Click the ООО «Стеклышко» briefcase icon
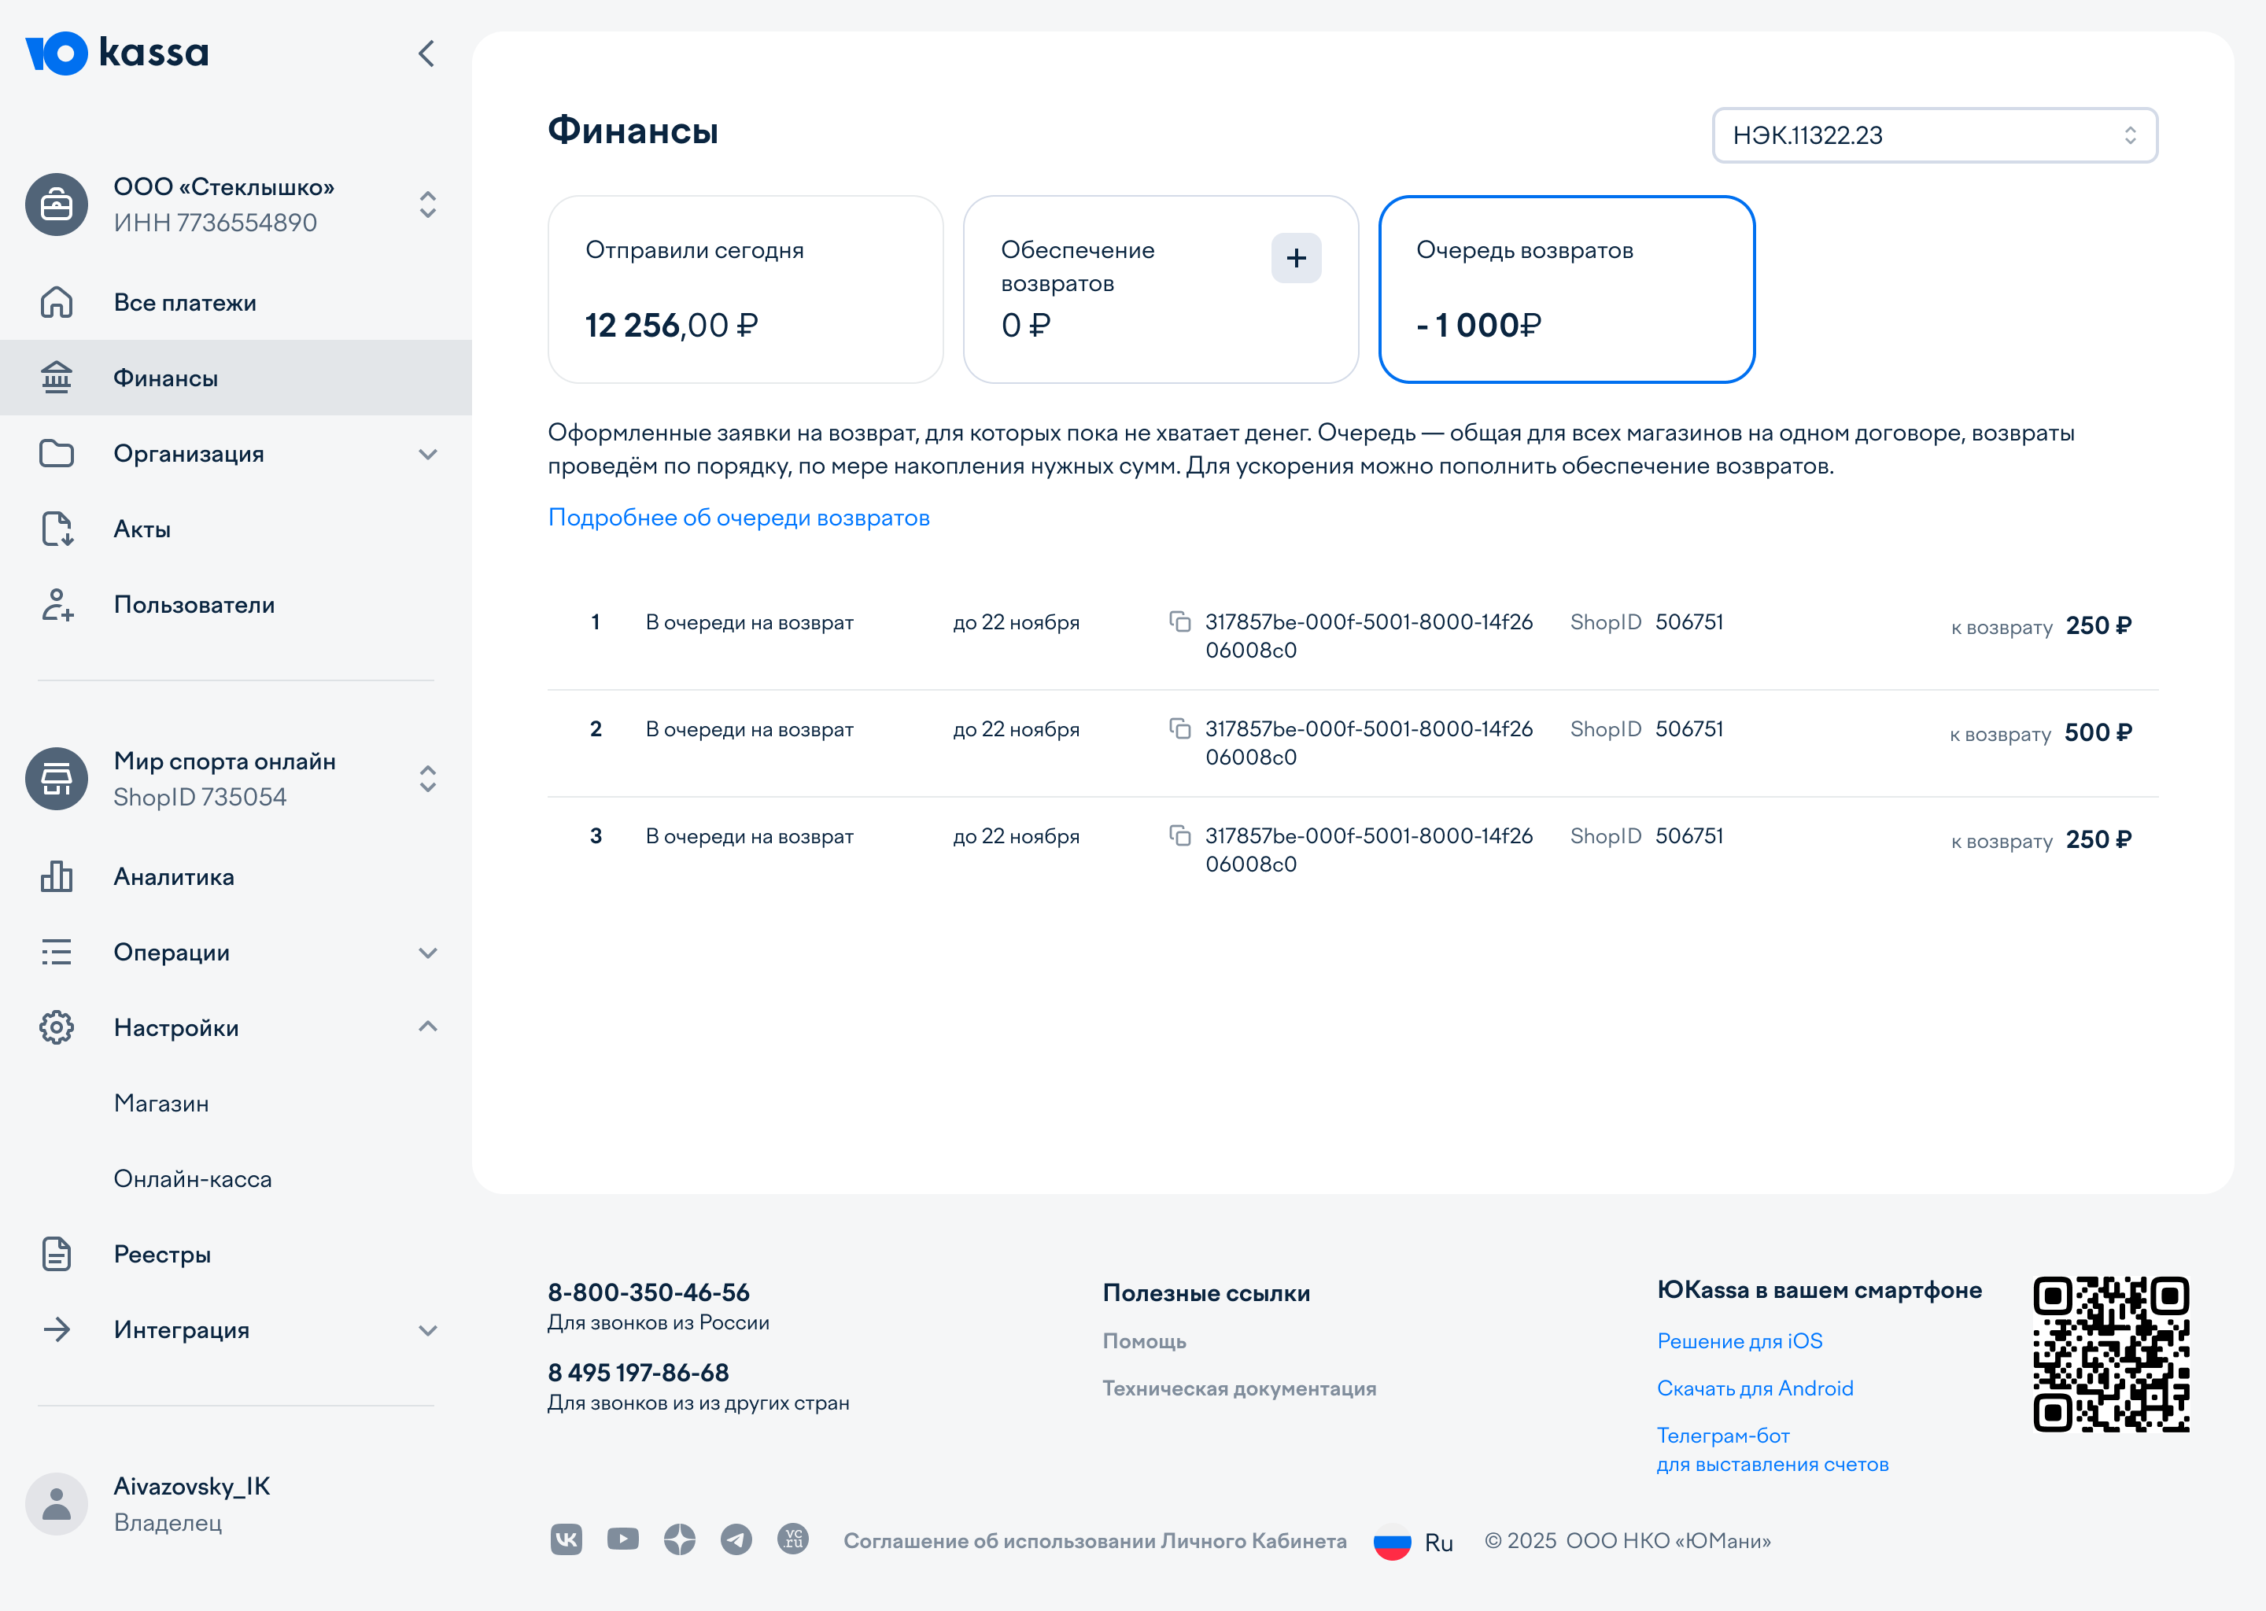Screen dimensions: 2266x1611 tap(57, 205)
